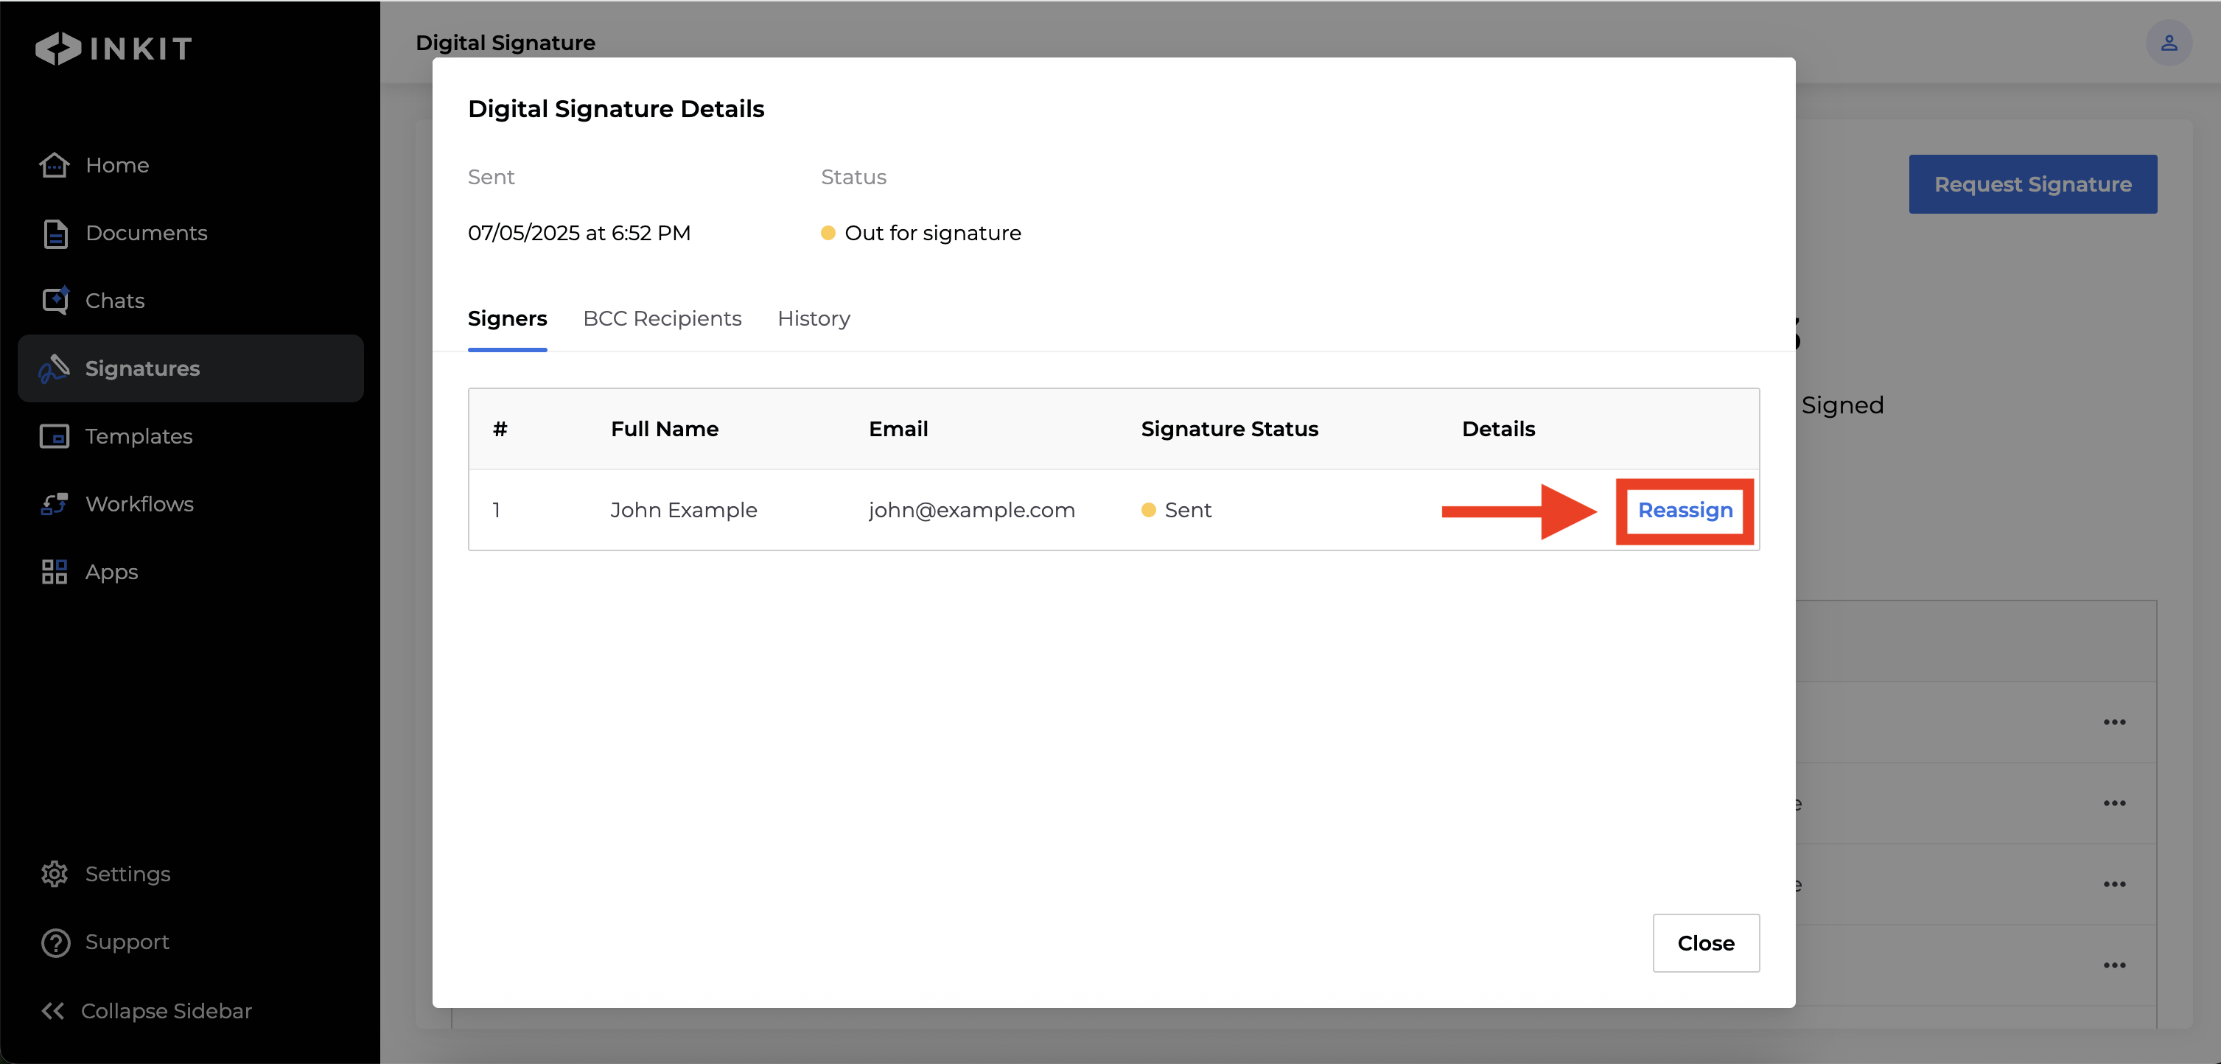The image size is (2221, 1064).
Task: Click the Inkit logo
Action: point(113,49)
